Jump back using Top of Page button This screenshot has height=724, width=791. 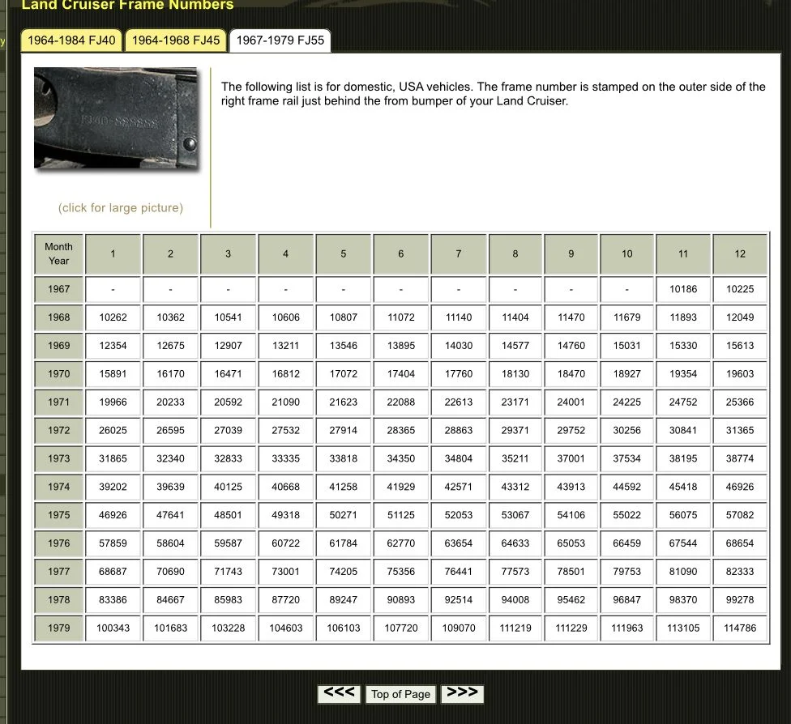click(400, 694)
